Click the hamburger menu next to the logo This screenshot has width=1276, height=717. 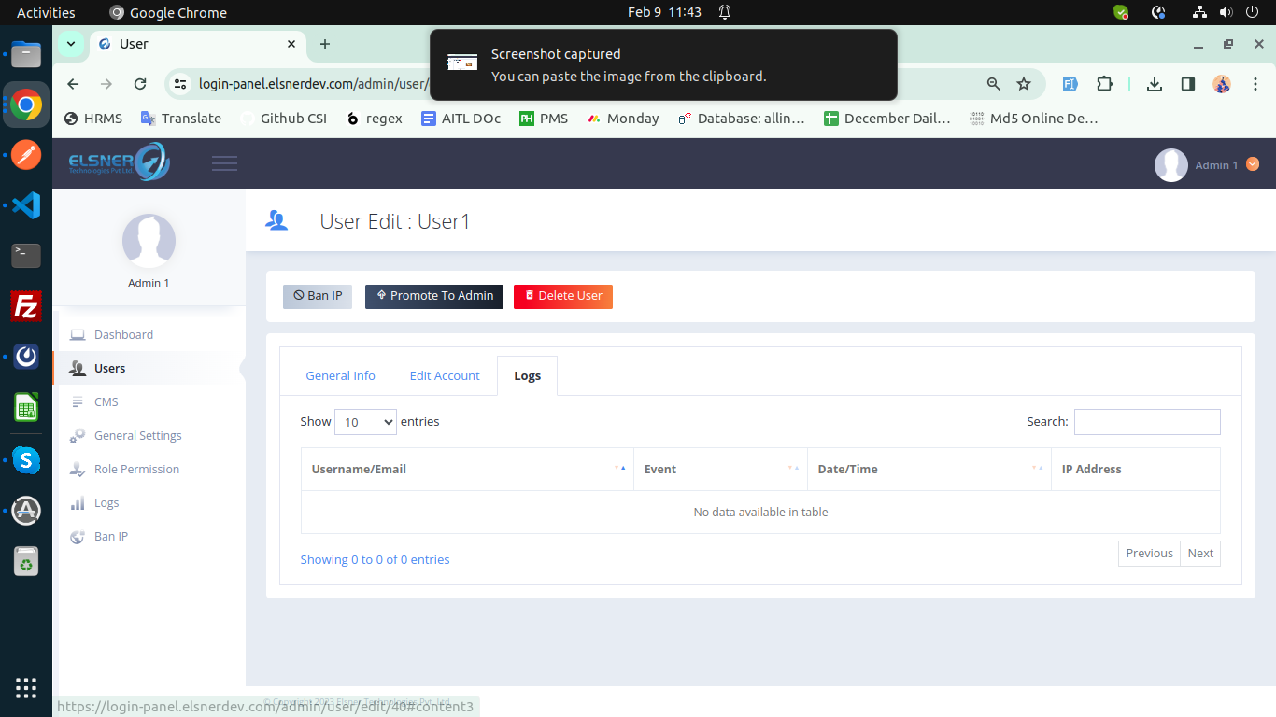coord(224,162)
